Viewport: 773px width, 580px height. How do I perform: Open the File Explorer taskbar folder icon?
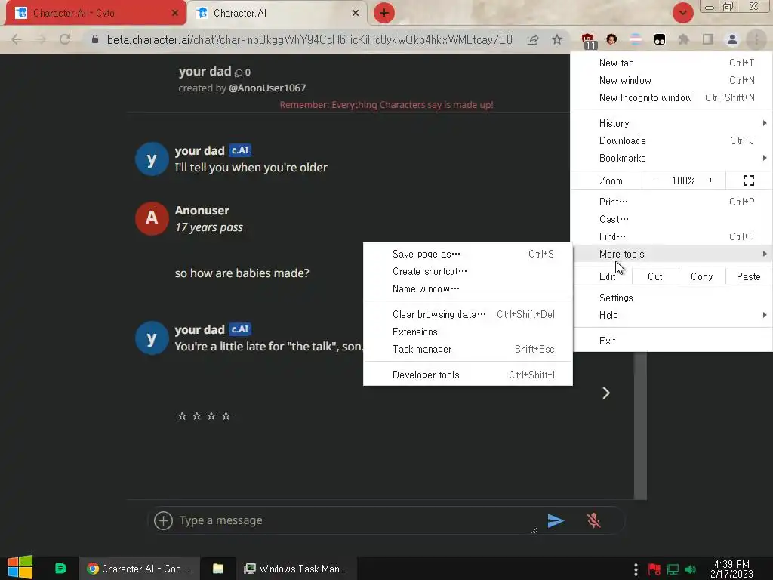coord(218,569)
